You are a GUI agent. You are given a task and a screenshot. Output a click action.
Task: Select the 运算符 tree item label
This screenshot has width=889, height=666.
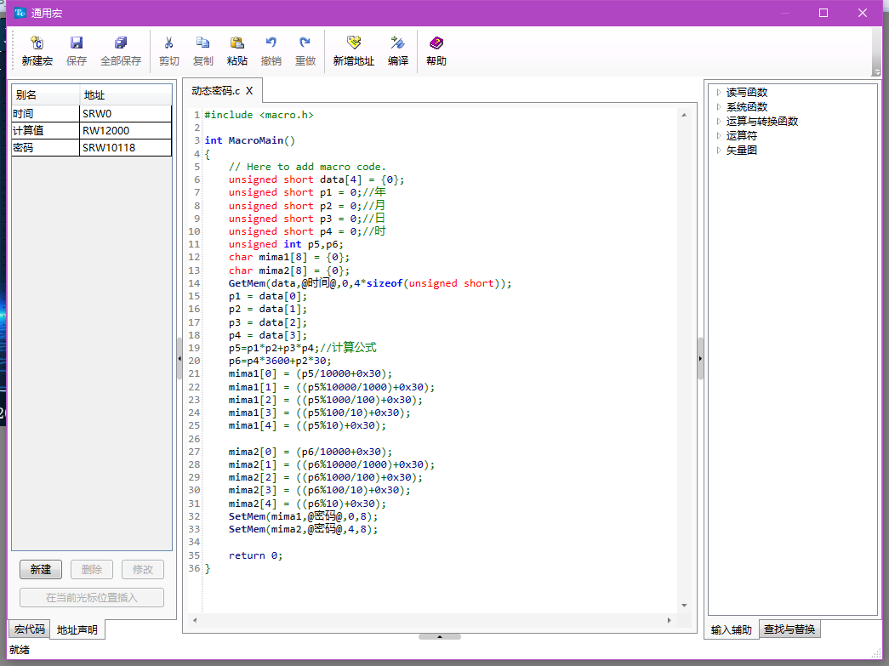[742, 135]
